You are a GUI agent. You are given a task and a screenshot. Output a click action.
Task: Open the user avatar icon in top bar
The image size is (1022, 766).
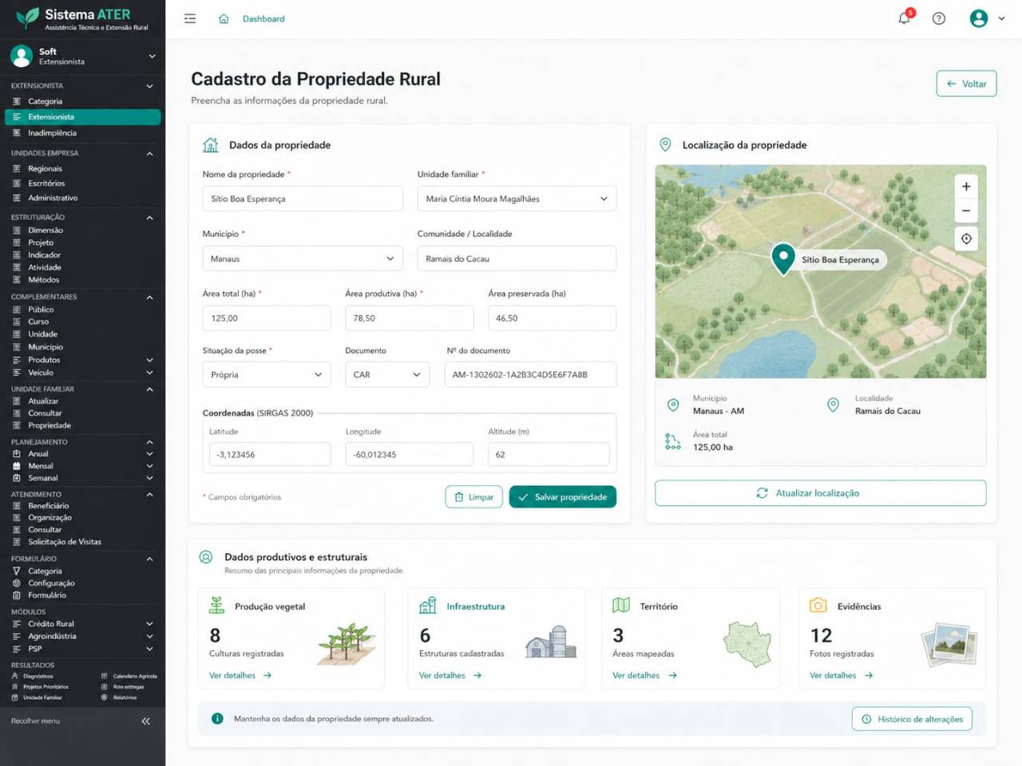pyautogui.click(x=979, y=18)
